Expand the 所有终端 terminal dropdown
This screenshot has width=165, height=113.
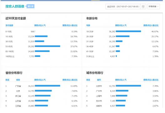pyautogui.click(x=153, y=7)
